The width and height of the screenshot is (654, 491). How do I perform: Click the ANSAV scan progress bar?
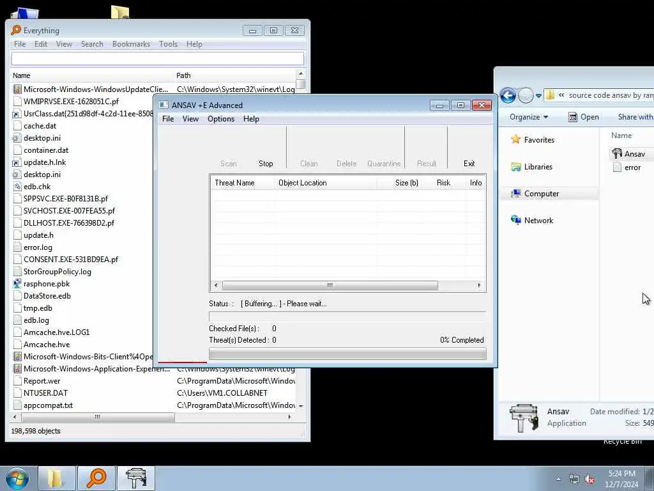point(347,354)
